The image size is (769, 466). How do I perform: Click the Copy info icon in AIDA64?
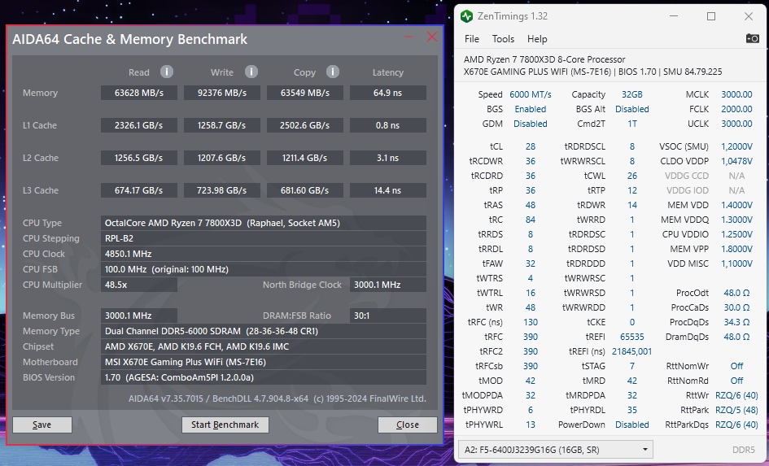tap(333, 72)
